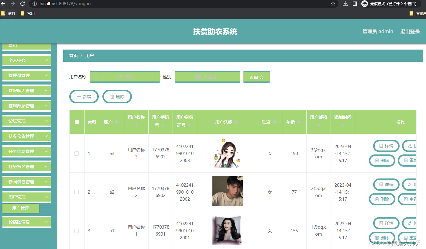Sort by 年龄 column arrows
426x249 pixels.
(x=299, y=122)
